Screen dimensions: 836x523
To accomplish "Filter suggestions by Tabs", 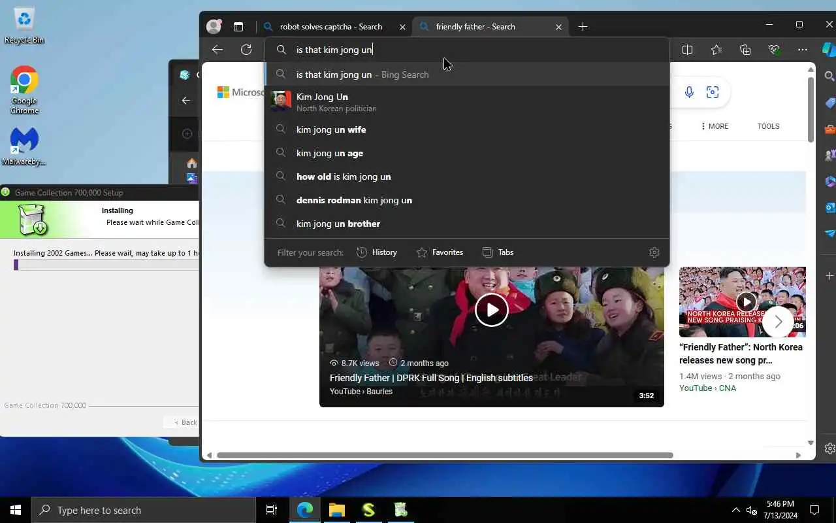I will coord(498,252).
